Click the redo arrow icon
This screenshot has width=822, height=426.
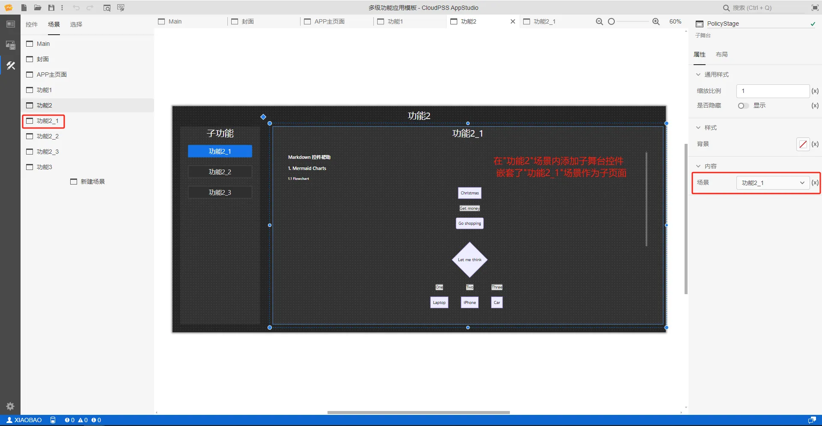[90, 8]
